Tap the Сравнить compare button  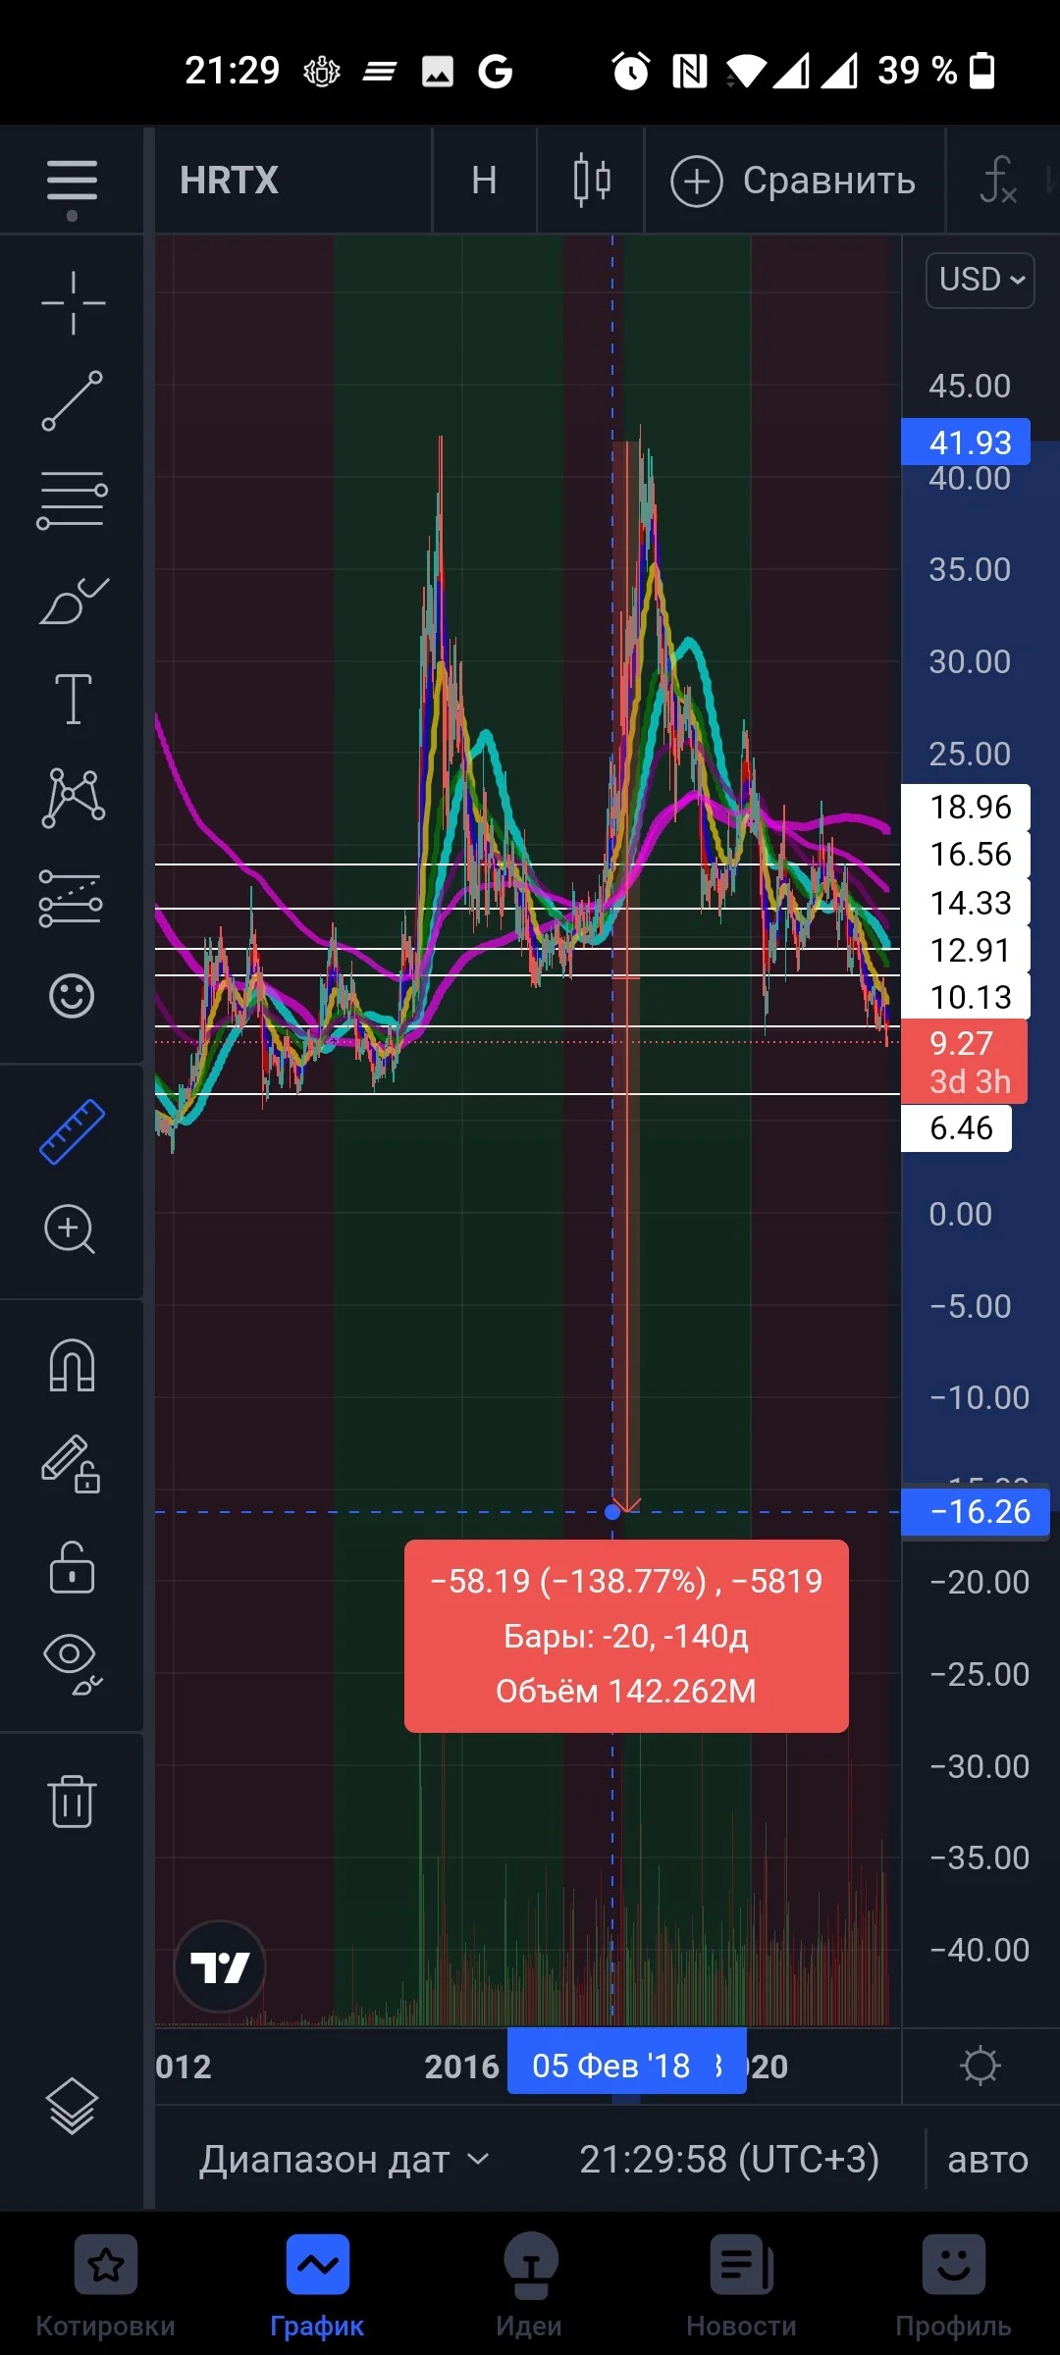[793, 182]
